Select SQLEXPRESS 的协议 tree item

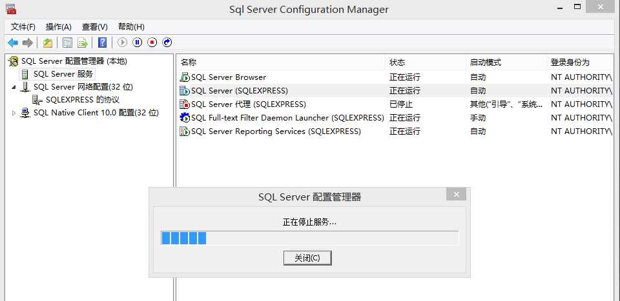pyautogui.click(x=83, y=100)
